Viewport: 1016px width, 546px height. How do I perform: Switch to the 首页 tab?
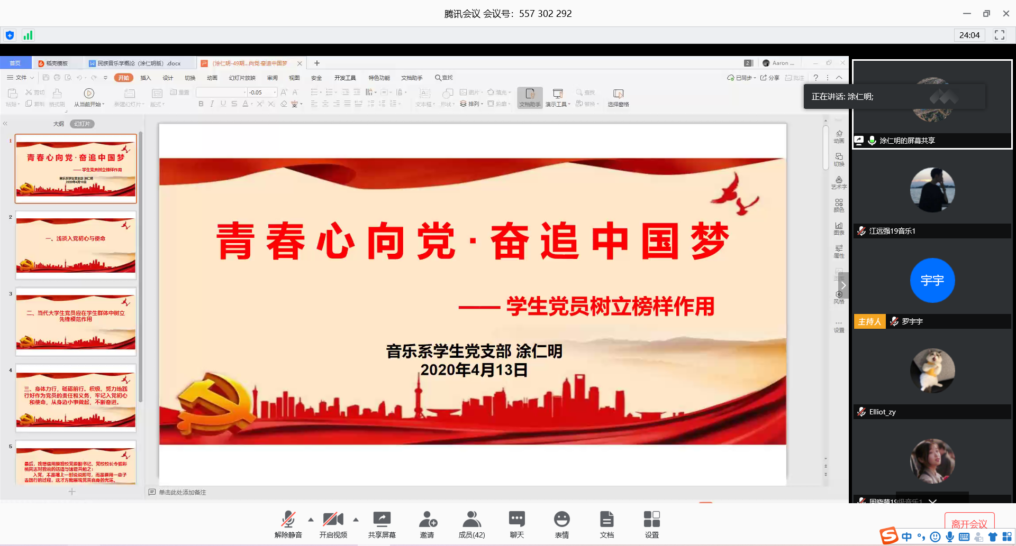coord(15,63)
